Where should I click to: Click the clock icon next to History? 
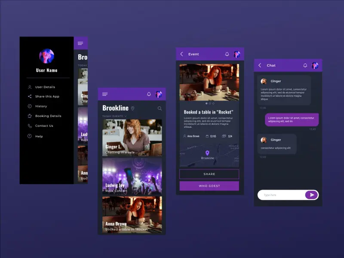30,106
